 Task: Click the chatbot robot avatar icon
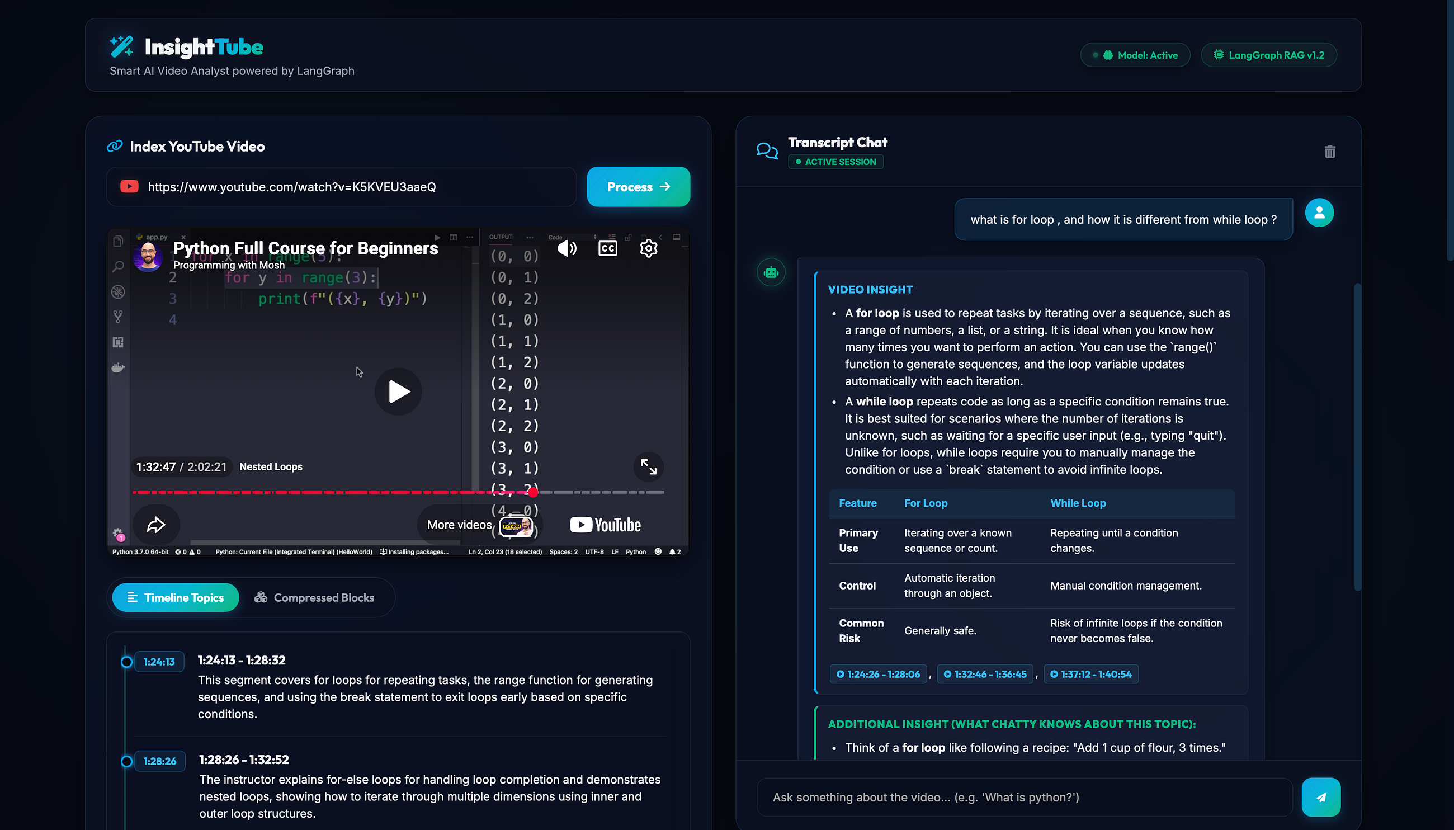(771, 272)
